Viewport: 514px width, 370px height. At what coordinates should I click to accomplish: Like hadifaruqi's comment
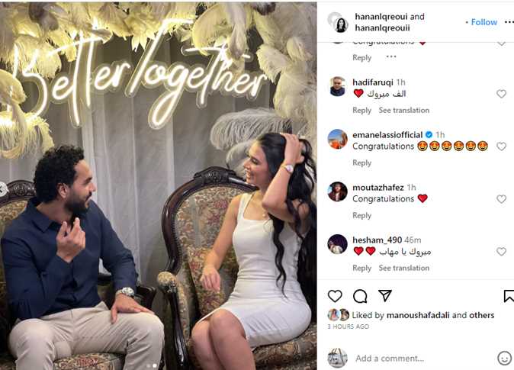click(501, 94)
